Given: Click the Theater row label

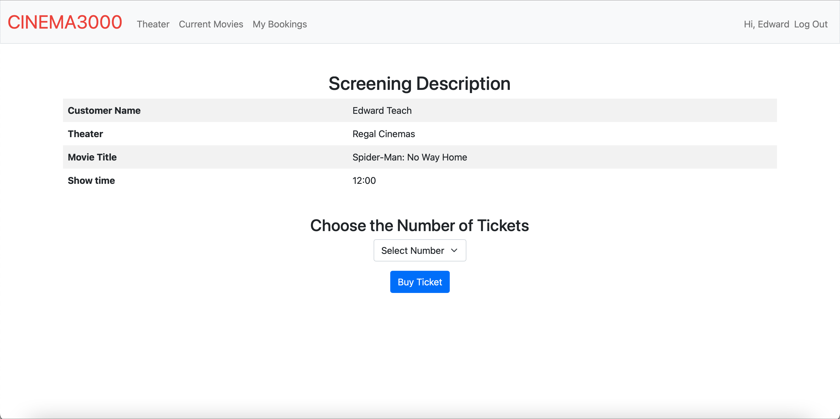Looking at the screenshot, I should [x=85, y=134].
